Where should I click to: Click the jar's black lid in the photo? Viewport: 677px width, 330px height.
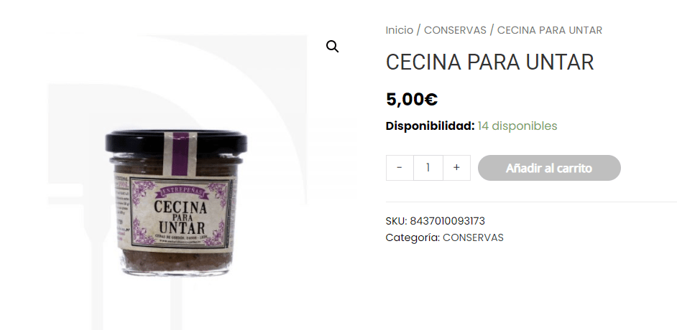(x=176, y=142)
